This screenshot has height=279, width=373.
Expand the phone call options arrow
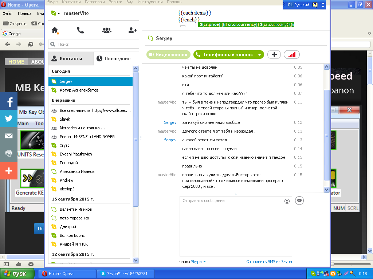pyautogui.click(x=259, y=55)
